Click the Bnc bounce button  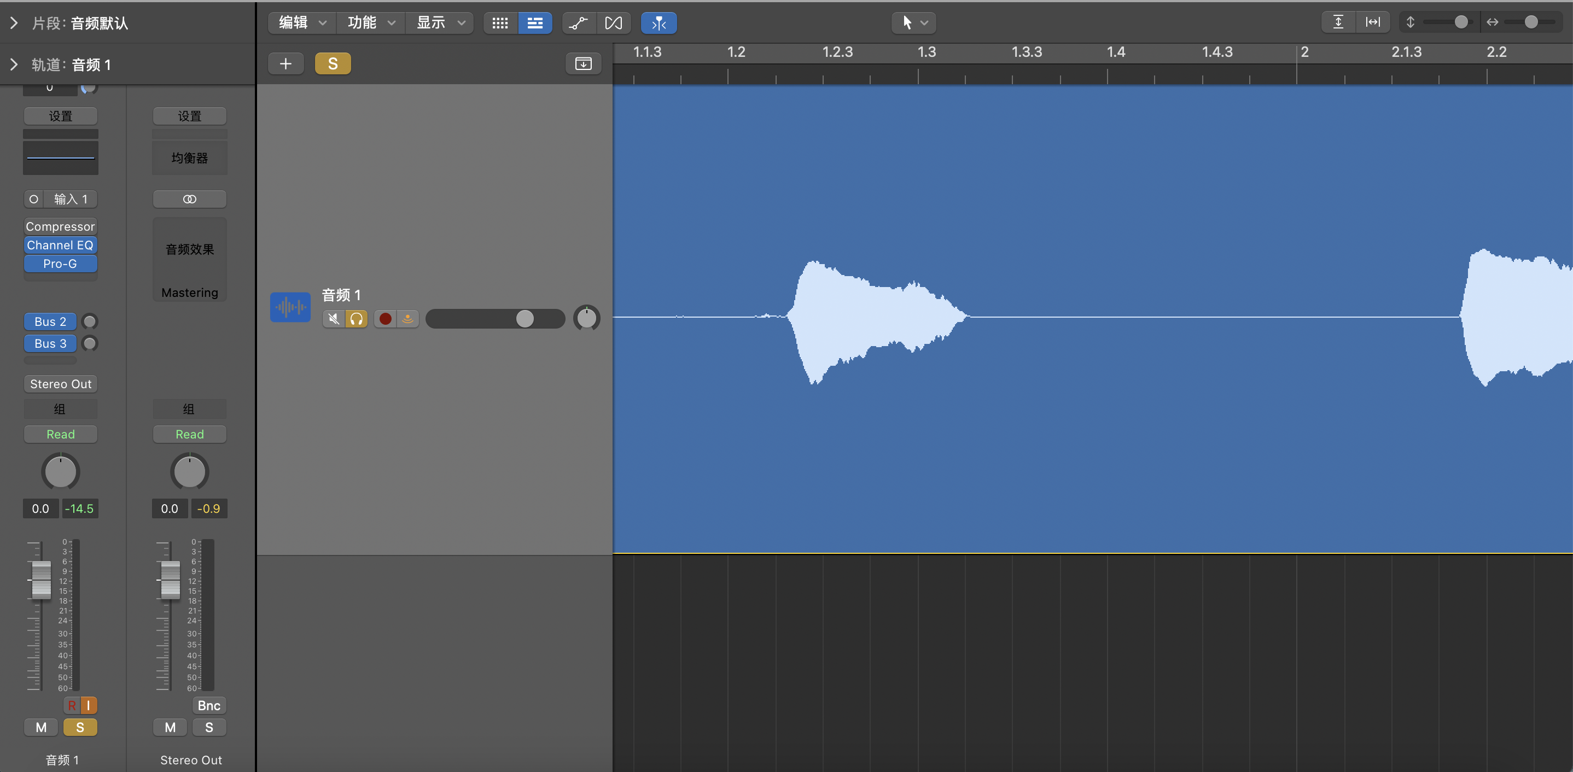(x=209, y=705)
